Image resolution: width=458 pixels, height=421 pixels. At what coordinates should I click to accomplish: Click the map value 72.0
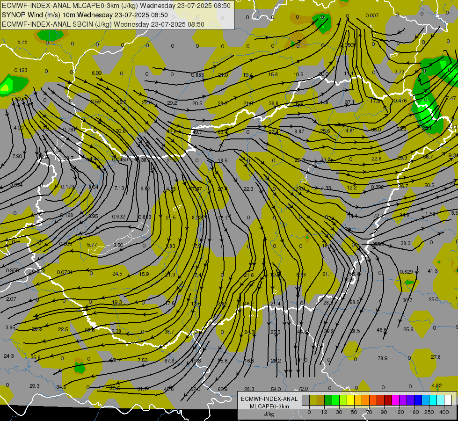[x=303, y=389]
